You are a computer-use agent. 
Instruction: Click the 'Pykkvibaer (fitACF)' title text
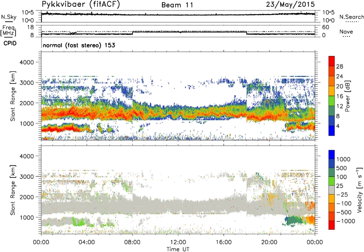pos(81,5)
